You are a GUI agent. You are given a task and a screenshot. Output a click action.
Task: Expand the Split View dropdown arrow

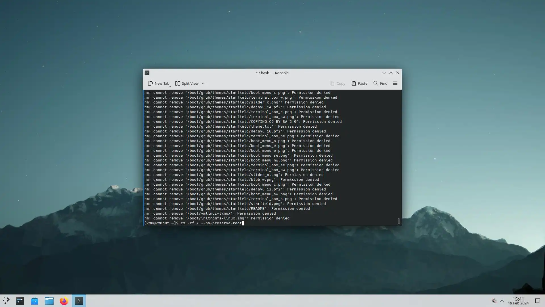(203, 84)
